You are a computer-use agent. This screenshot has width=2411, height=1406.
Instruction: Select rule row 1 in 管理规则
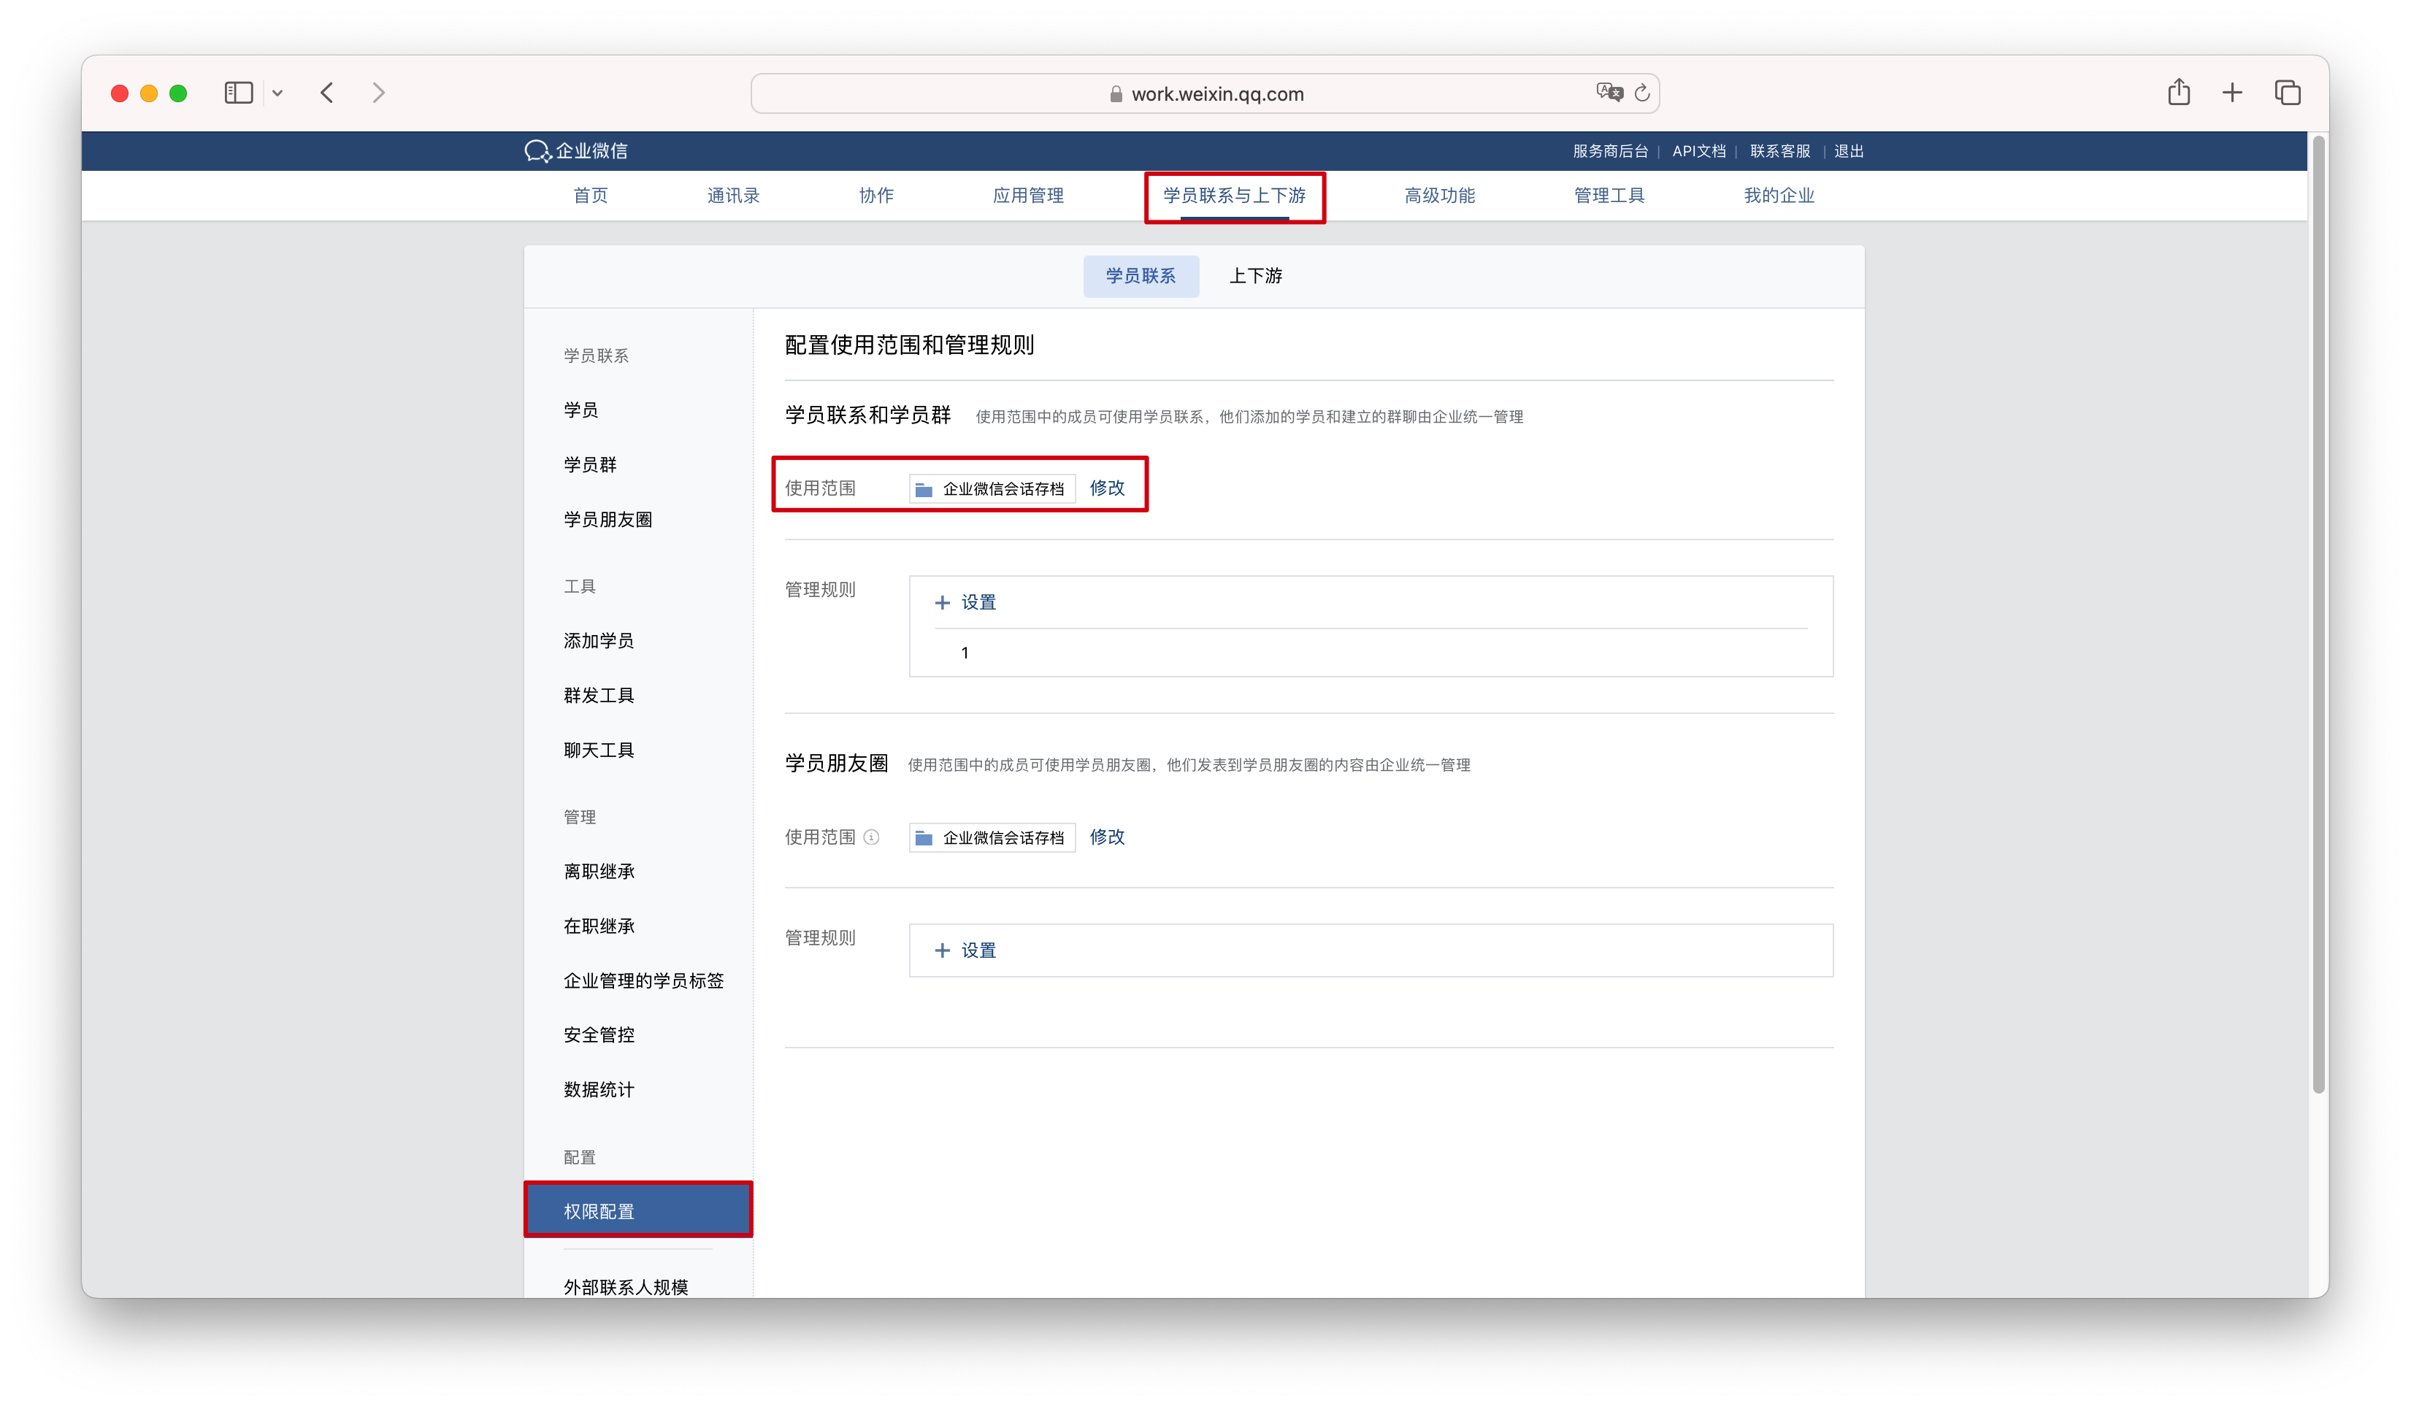[x=1370, y=653]
